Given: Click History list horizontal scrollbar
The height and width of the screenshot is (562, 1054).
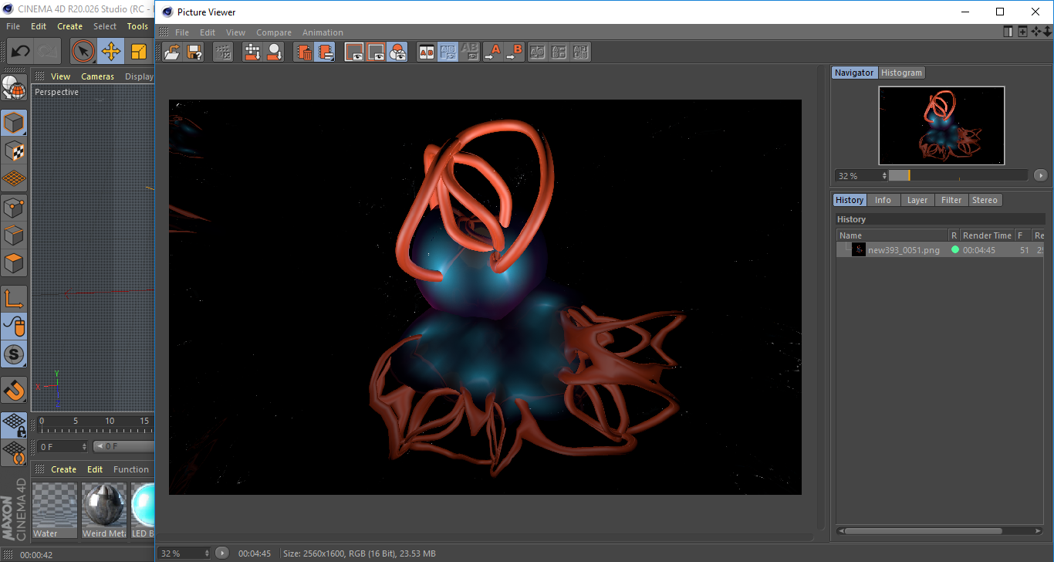Looking at the screenshot, I should pos(923,531).
